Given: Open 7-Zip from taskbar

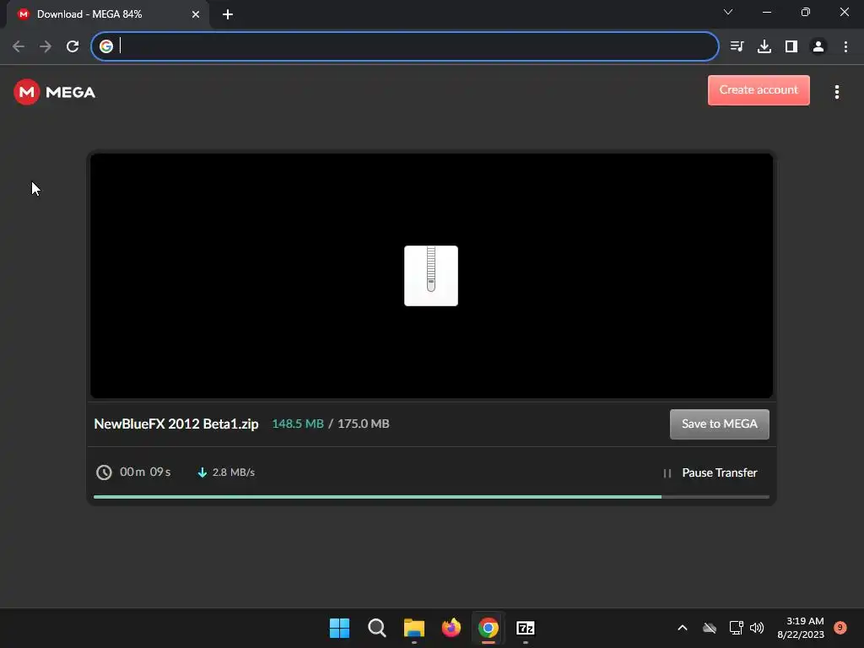Looking at the screenshot, I should pos(525,628).
